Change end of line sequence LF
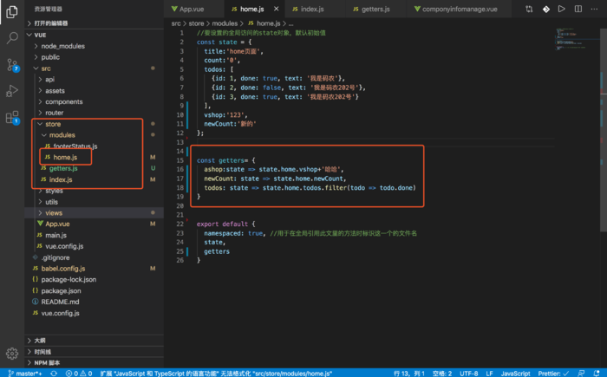Image resolution: width=607 pixels, height=377 pixels. click(x=489, y=374)
